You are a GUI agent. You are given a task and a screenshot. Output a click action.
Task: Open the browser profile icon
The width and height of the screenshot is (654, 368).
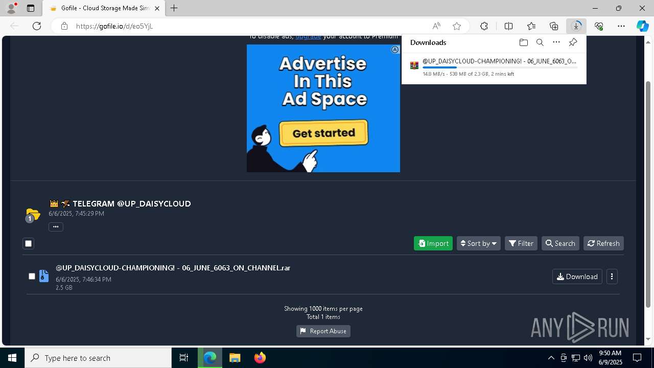(11, 8)
